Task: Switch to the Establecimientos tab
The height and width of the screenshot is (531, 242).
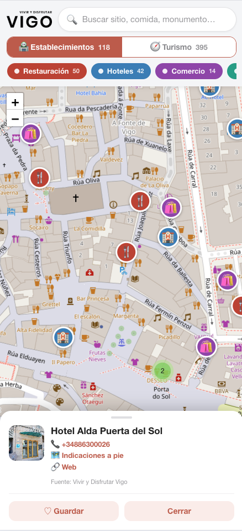Action: tap(64, 47)
